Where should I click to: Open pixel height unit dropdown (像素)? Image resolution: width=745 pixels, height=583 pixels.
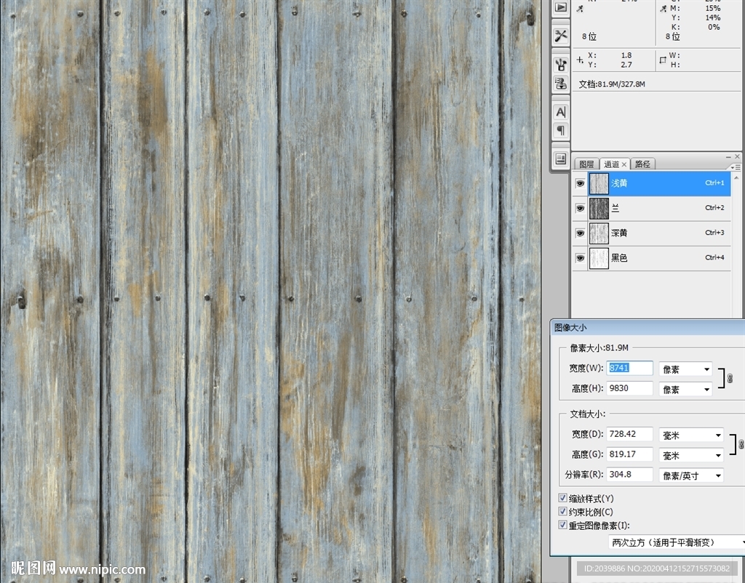pos(685,390)
